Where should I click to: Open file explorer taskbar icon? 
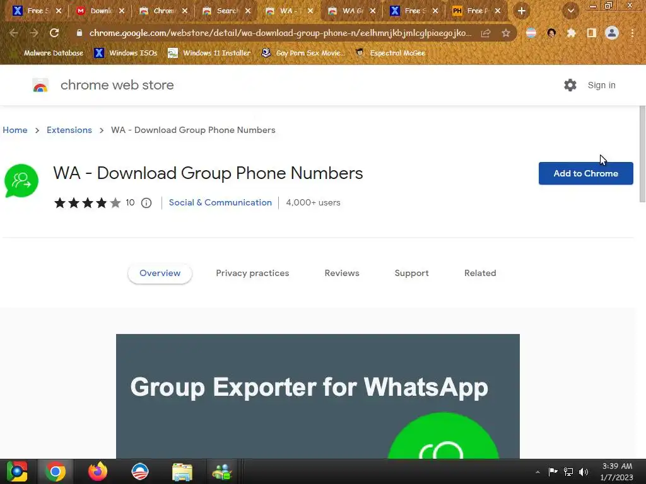click(x=182, y=472)
